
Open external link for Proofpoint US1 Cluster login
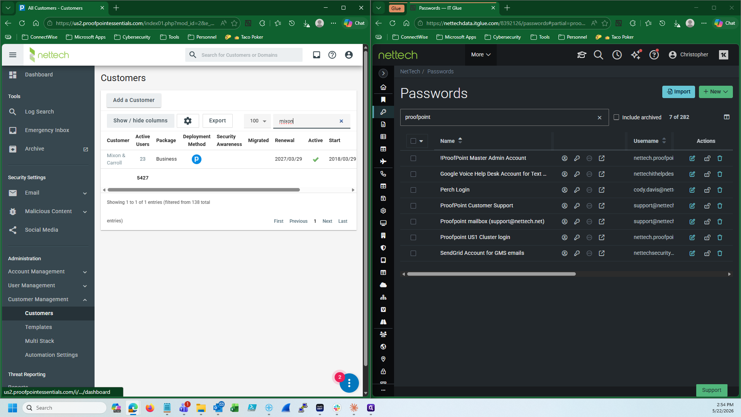602,237
